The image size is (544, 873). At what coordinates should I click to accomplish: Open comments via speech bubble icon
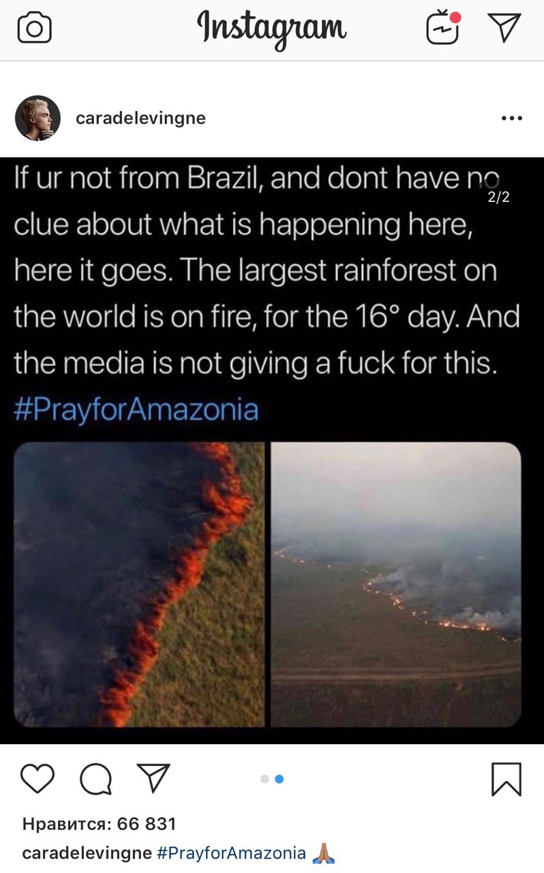click(x=96, y=778)
